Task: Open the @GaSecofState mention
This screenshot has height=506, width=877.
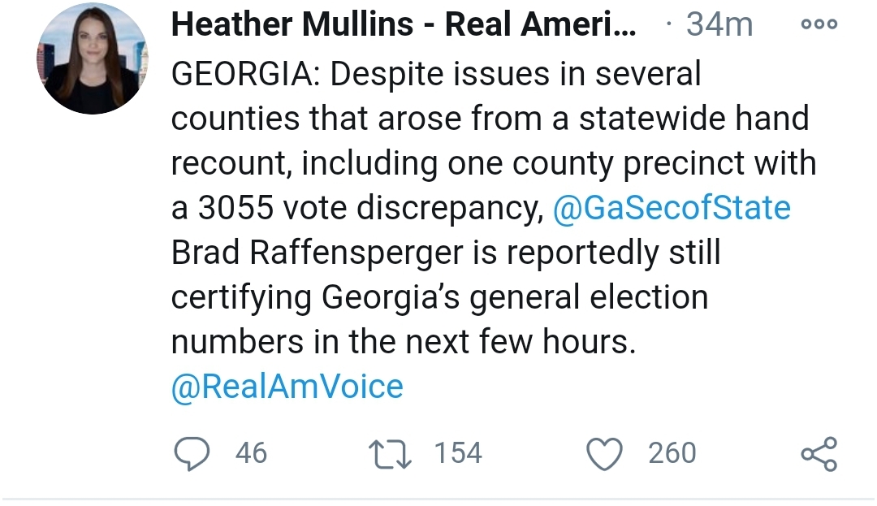Action: 672,208
